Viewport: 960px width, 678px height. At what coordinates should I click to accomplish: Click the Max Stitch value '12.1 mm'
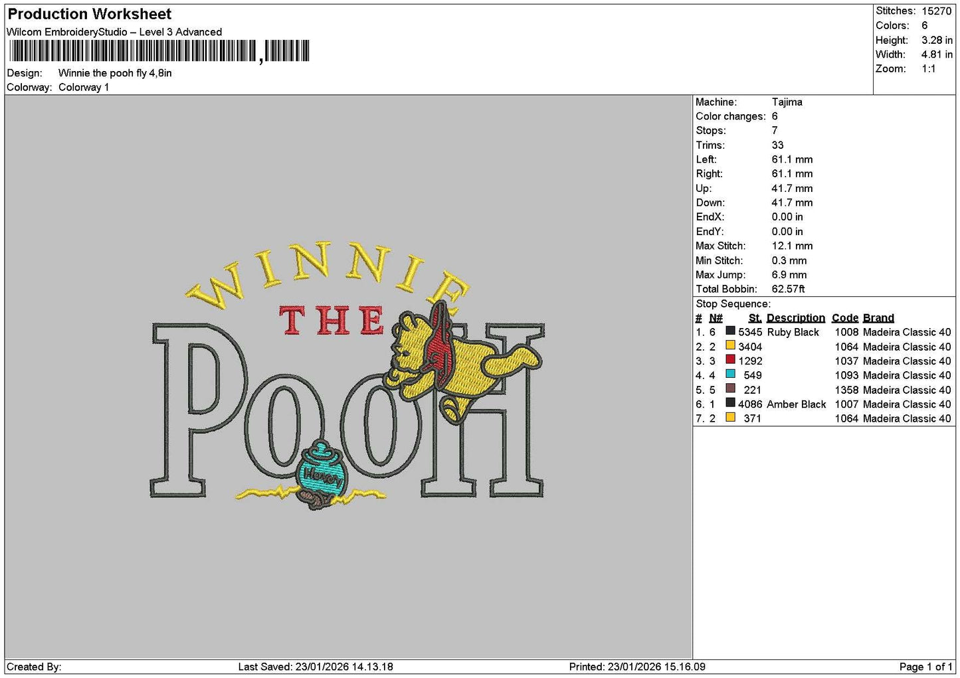point(793,246)
